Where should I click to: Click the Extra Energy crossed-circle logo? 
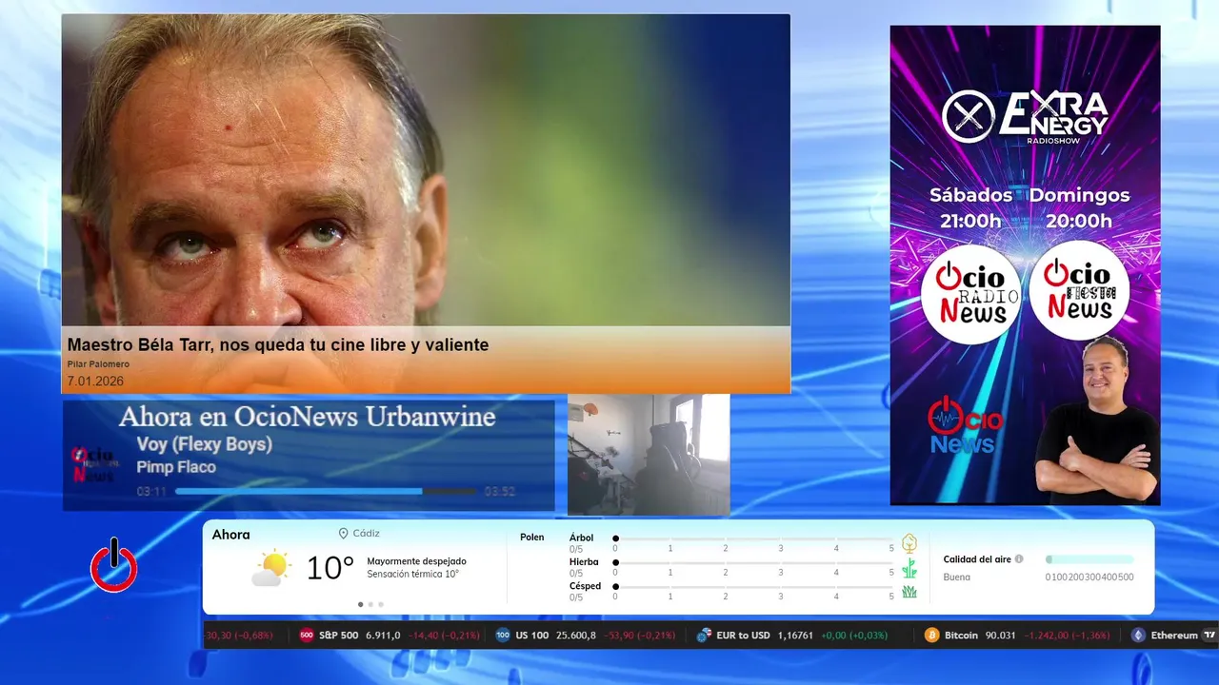point(968,116)
